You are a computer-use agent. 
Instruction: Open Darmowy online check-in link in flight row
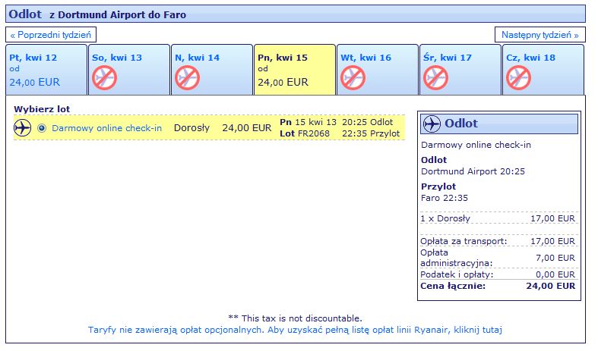click(x=107, y=128)
